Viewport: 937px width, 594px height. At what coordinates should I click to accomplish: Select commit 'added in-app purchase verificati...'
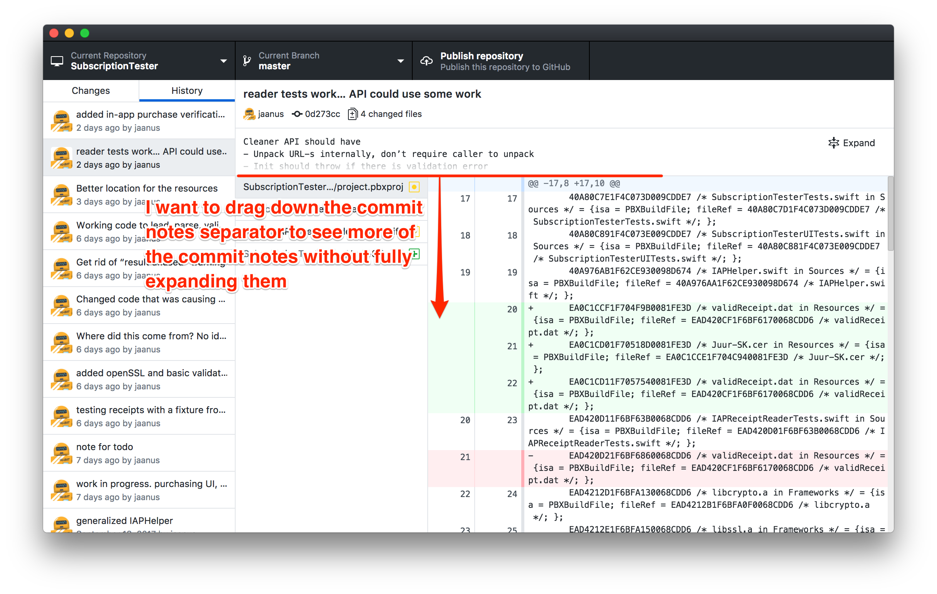(139, 120)
